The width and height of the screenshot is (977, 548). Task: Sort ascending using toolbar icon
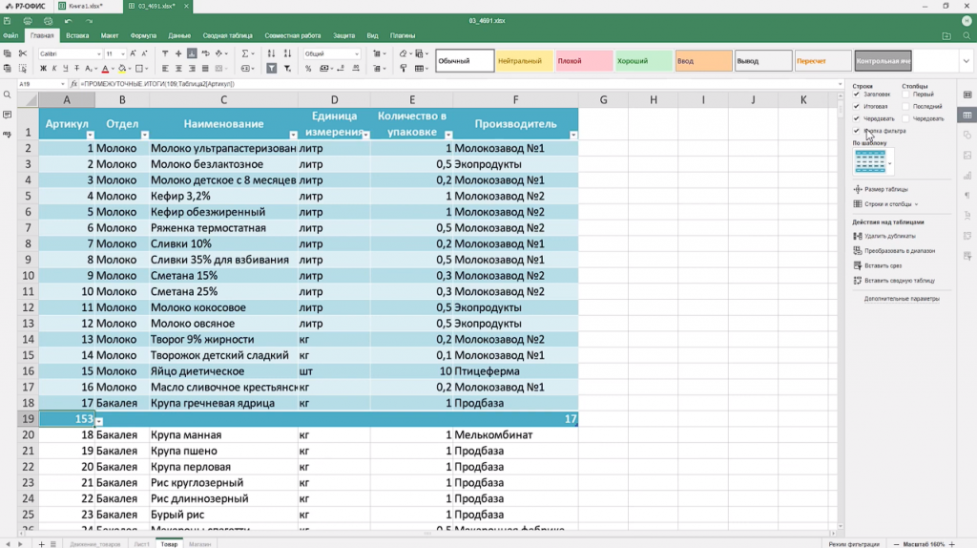pos(271,53)
